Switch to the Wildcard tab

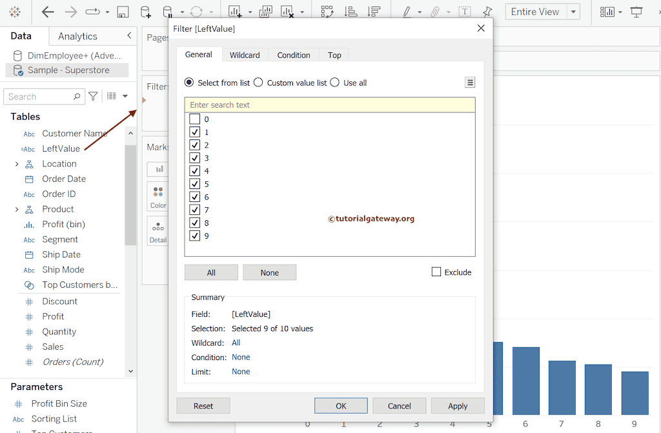pos(245,55)
